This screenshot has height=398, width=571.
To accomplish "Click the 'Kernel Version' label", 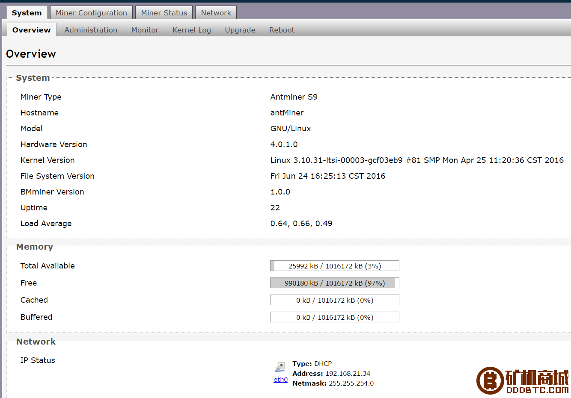I will point(48,160).
